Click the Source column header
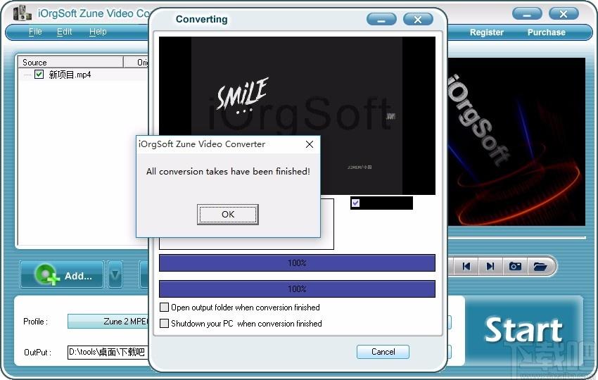Viewport: 598px width, 380px height. (70, 62)
